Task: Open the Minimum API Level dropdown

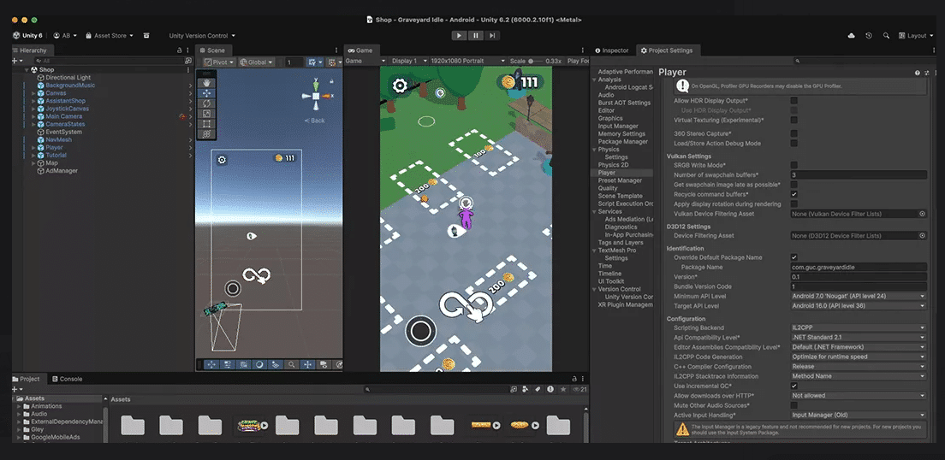Action: pos(859,296)
